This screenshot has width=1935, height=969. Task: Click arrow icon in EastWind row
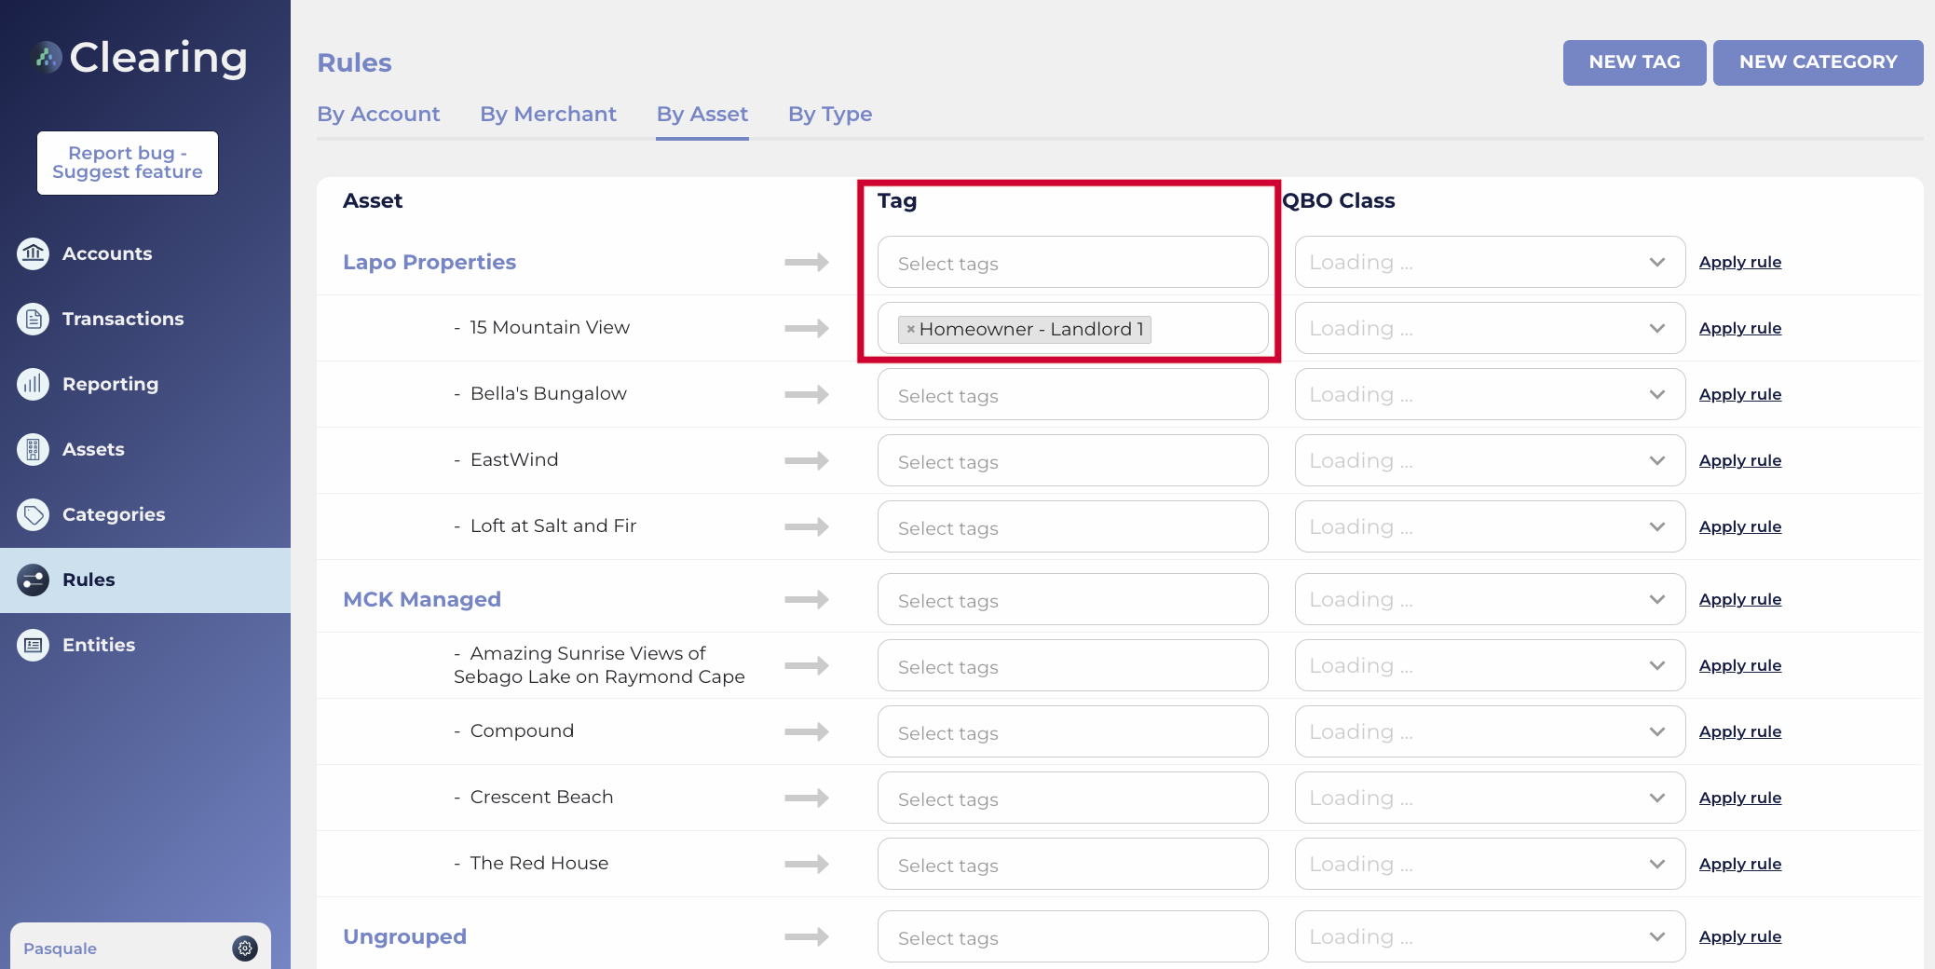[x=807, y=461]
